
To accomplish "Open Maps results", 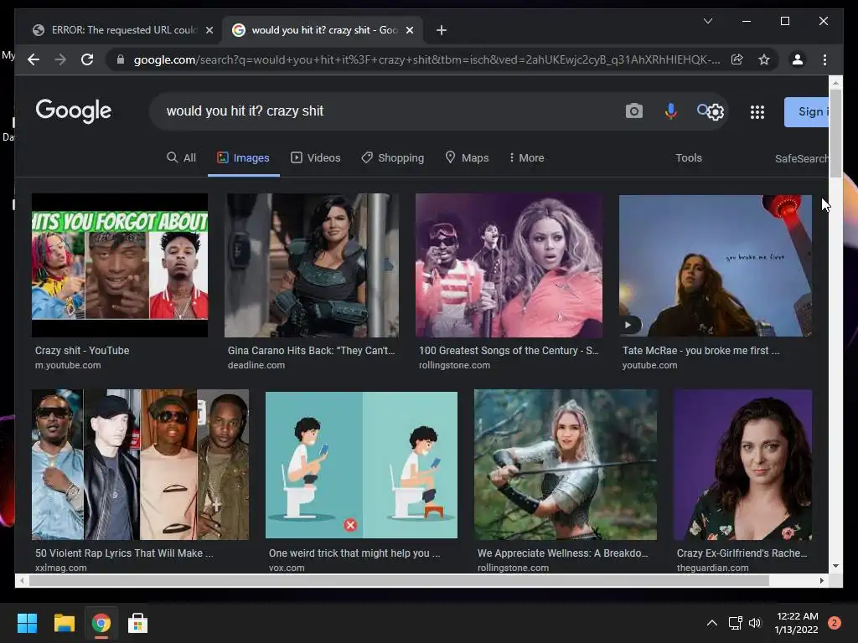I will 467,158.
